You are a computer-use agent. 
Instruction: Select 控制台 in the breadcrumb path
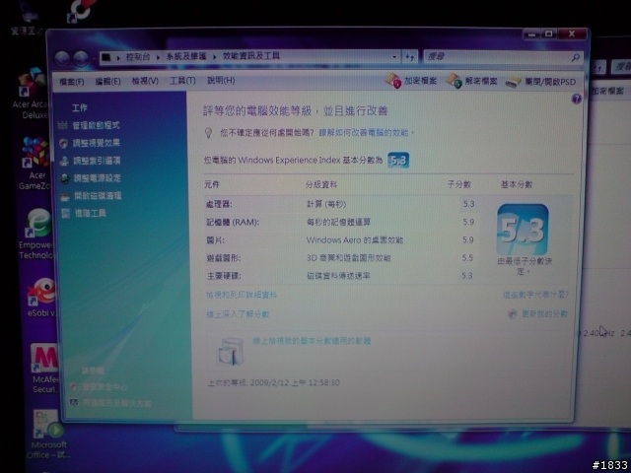tap(138, 57)
